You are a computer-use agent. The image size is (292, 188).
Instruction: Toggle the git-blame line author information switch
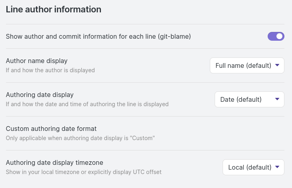pos(276,36)
